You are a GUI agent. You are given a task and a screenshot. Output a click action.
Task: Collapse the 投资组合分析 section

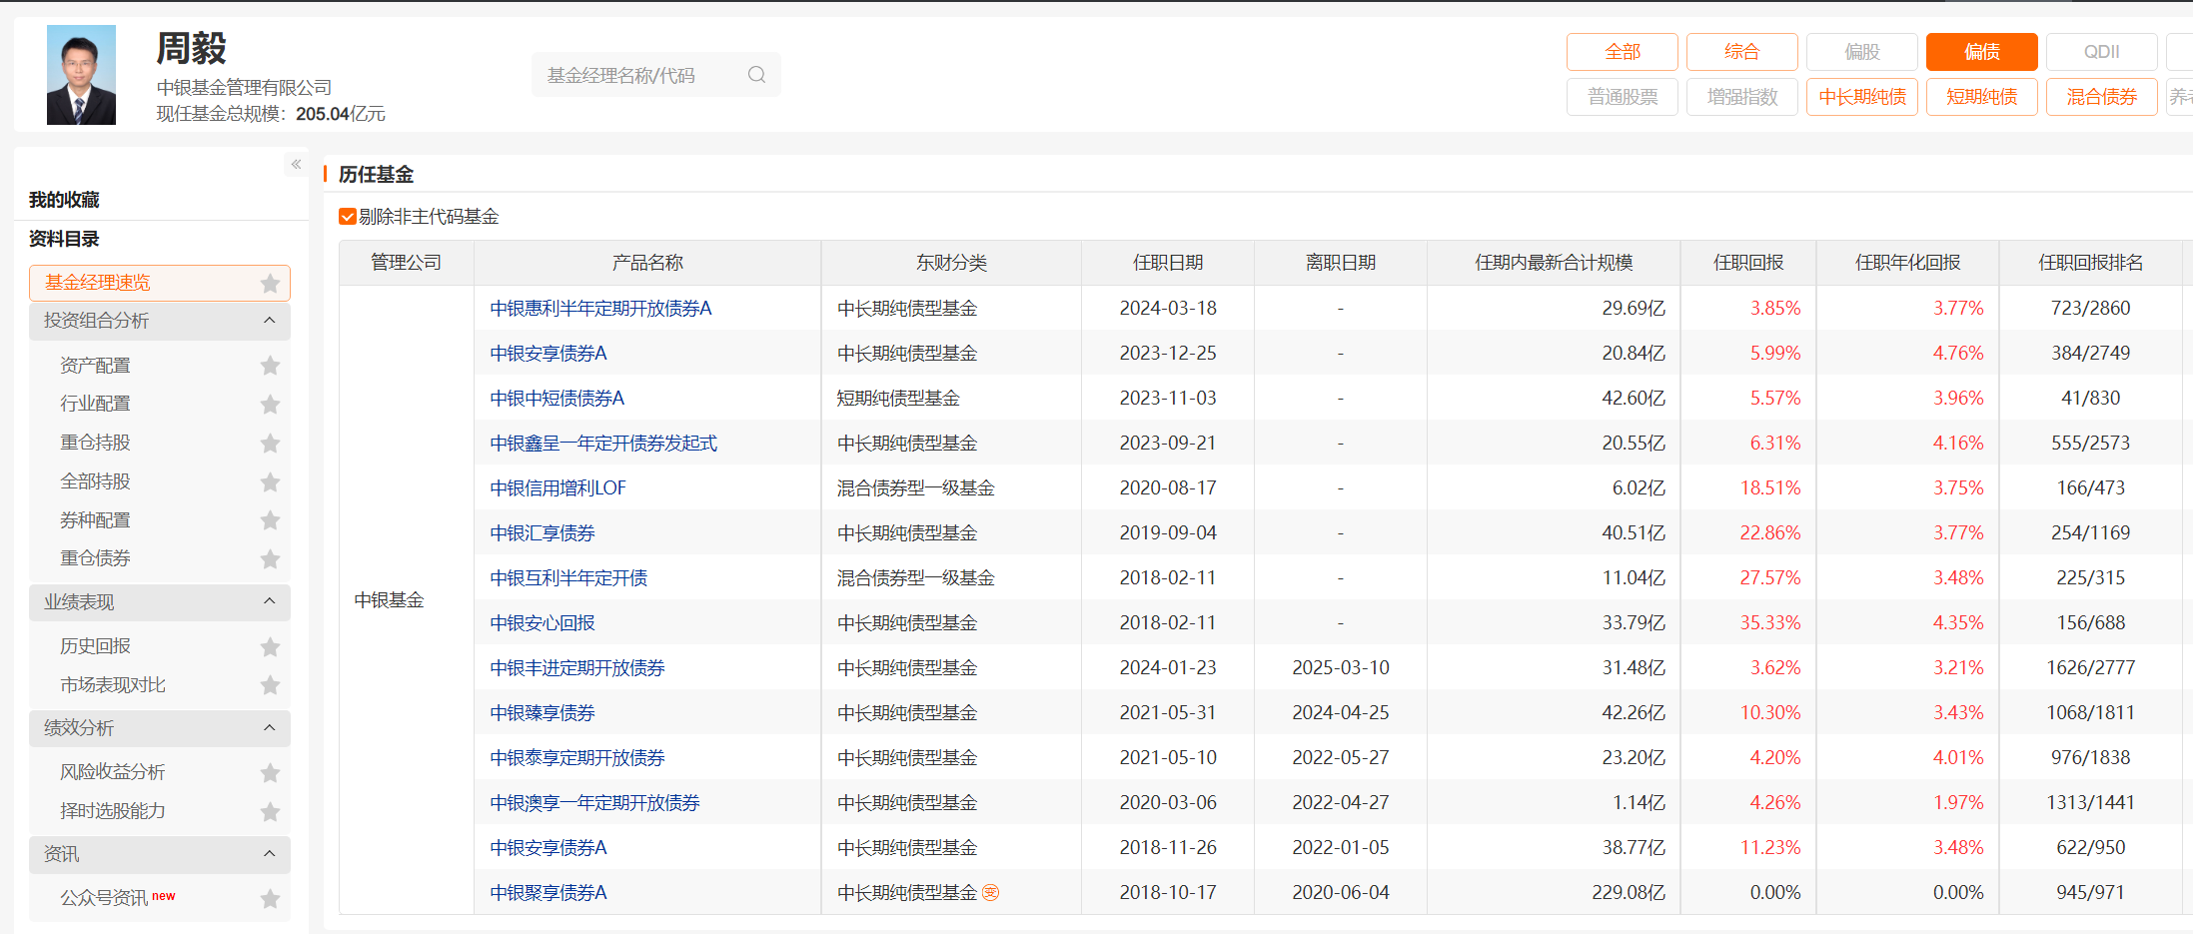pyautogui.click(x=268, y=321)
